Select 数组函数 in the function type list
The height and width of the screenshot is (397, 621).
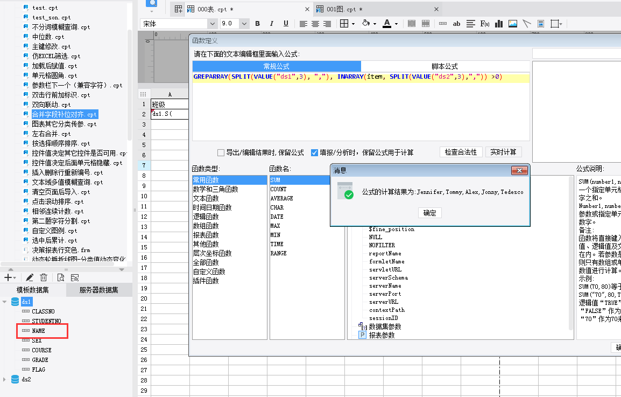(206, 226)
